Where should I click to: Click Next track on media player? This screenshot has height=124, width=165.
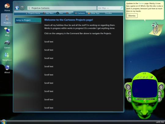tap(147, 77)
